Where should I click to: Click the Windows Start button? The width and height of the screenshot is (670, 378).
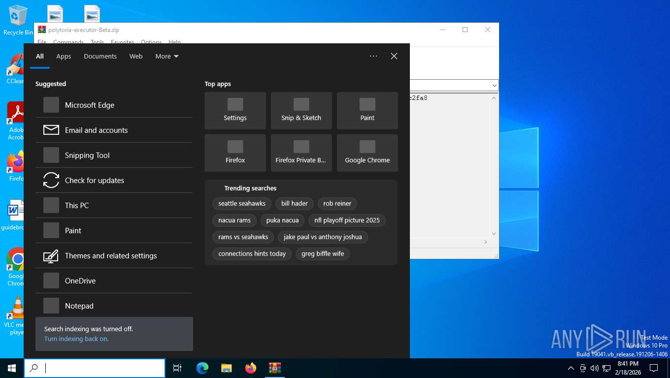click(12, 368)
